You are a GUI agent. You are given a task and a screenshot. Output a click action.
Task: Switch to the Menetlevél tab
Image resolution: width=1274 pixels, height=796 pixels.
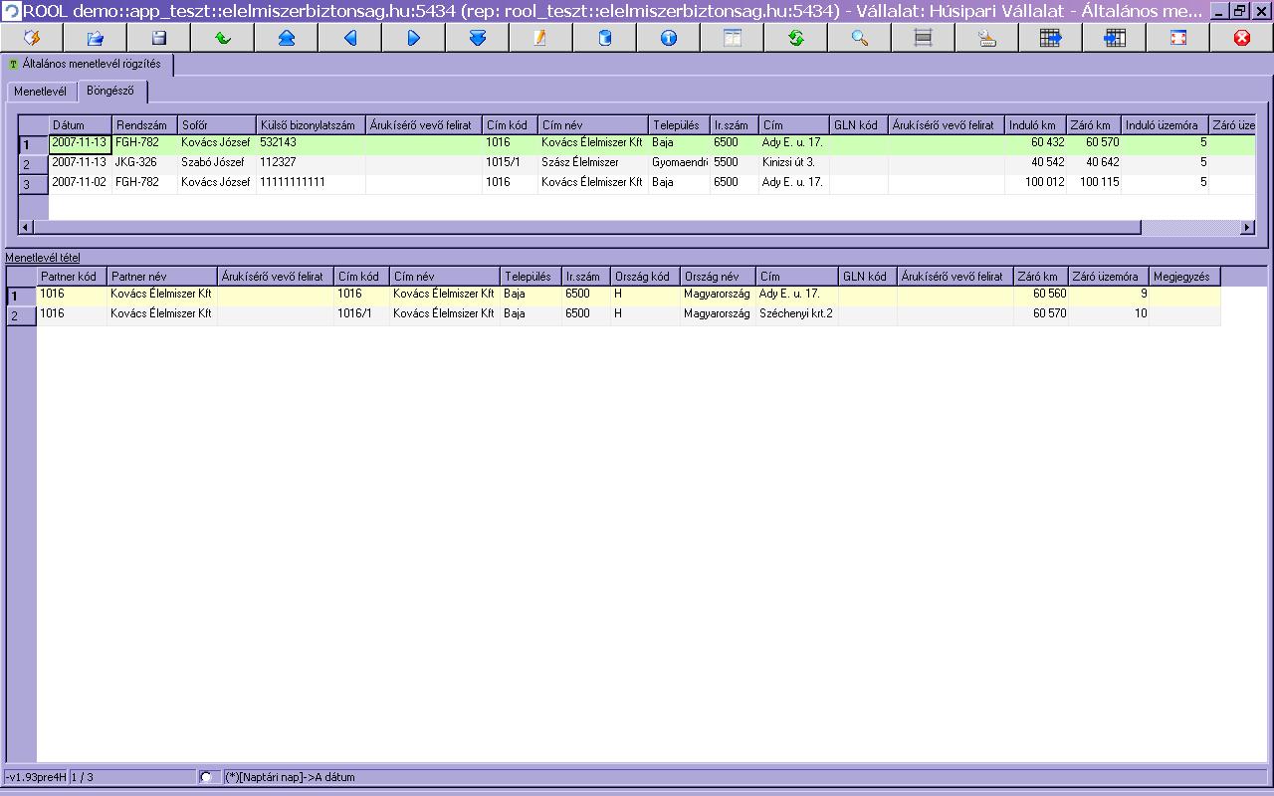(40, 92)
